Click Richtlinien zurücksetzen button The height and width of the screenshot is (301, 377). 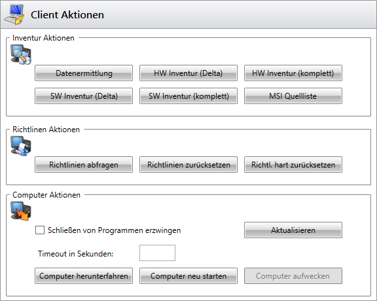188,165
